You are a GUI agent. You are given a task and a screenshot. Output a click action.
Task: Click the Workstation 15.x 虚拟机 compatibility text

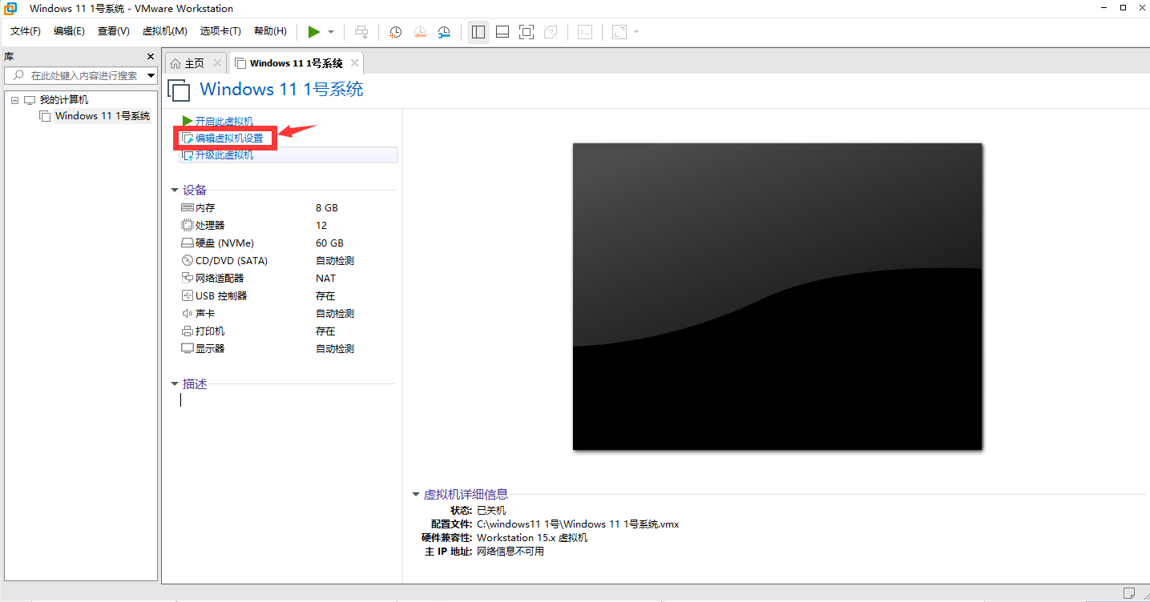point(532,538)
